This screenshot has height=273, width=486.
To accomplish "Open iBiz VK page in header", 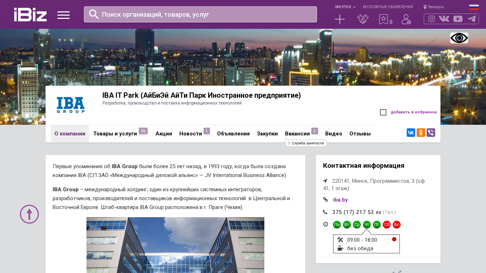I will coord(444,19).
